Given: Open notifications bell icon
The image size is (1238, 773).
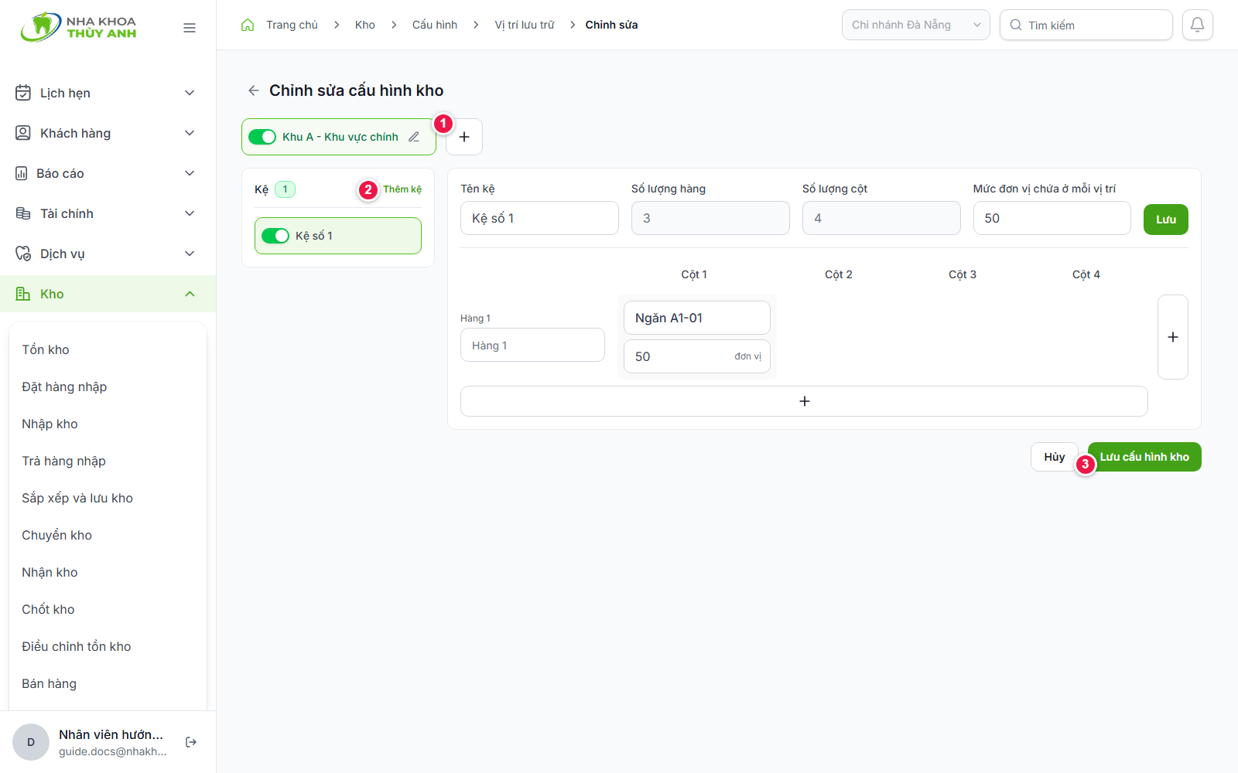Looking at the screenshot, I should 1197,25.
